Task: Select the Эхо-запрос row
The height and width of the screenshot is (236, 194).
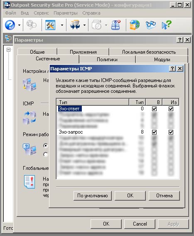Action: pos(118,132)
